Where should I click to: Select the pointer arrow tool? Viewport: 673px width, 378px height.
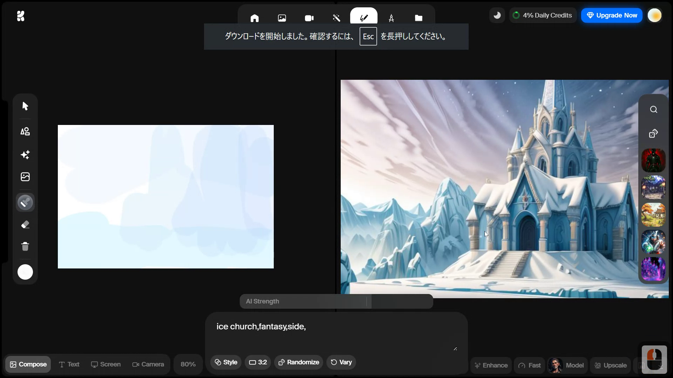click(25, 106)
